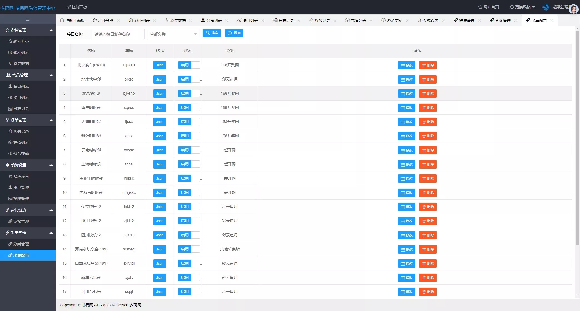Open 分类管理 under 采集管理
Screen dimensions: 580x311
point(21,244)
